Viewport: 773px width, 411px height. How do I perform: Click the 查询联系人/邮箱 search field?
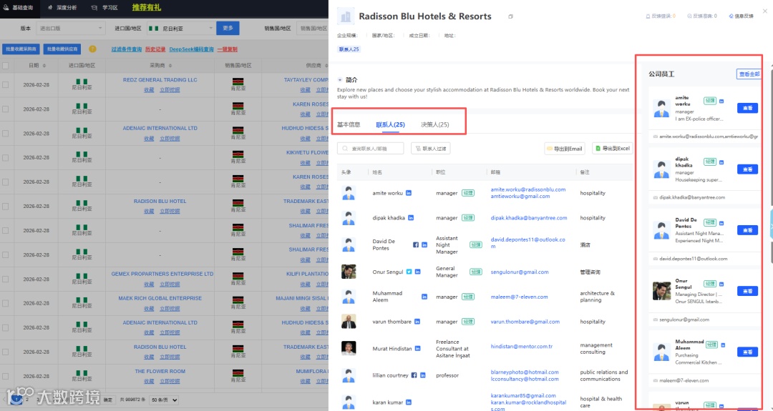pos(370,148)
